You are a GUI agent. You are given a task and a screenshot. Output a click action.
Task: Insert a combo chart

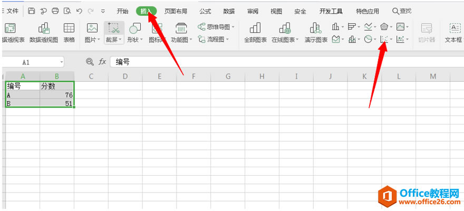(352, 39)
